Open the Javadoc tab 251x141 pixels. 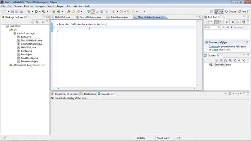[x=73, y=94]
